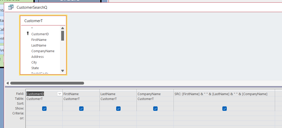Select City in the CustomerT field list
Screen dimensions: 282x128
tap(34, 62)
